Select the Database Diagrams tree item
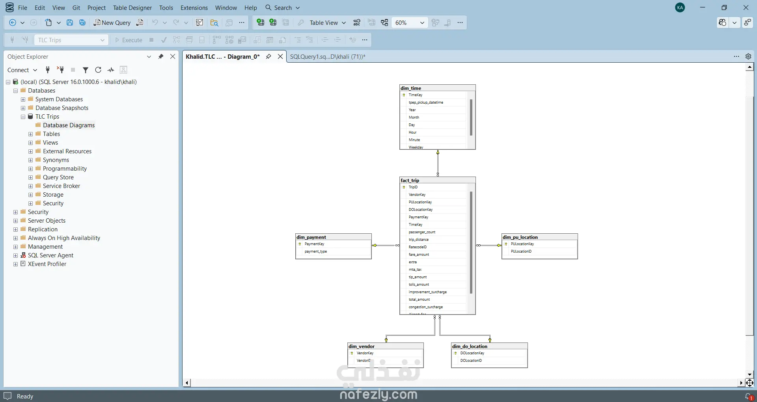Viewport: 757px width, 402px height. tap(69, 125)
